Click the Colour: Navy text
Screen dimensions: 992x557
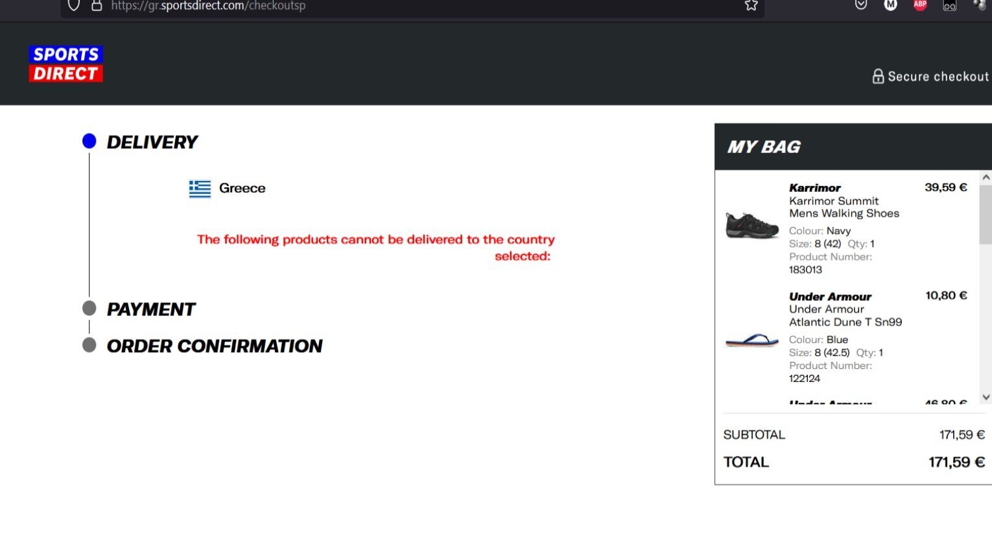point(820,231)
